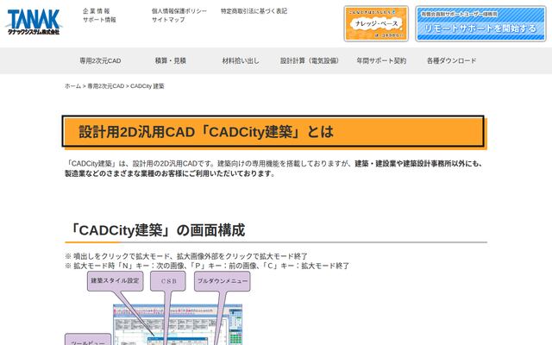Click the ツールビュー callout

[88, 340]
